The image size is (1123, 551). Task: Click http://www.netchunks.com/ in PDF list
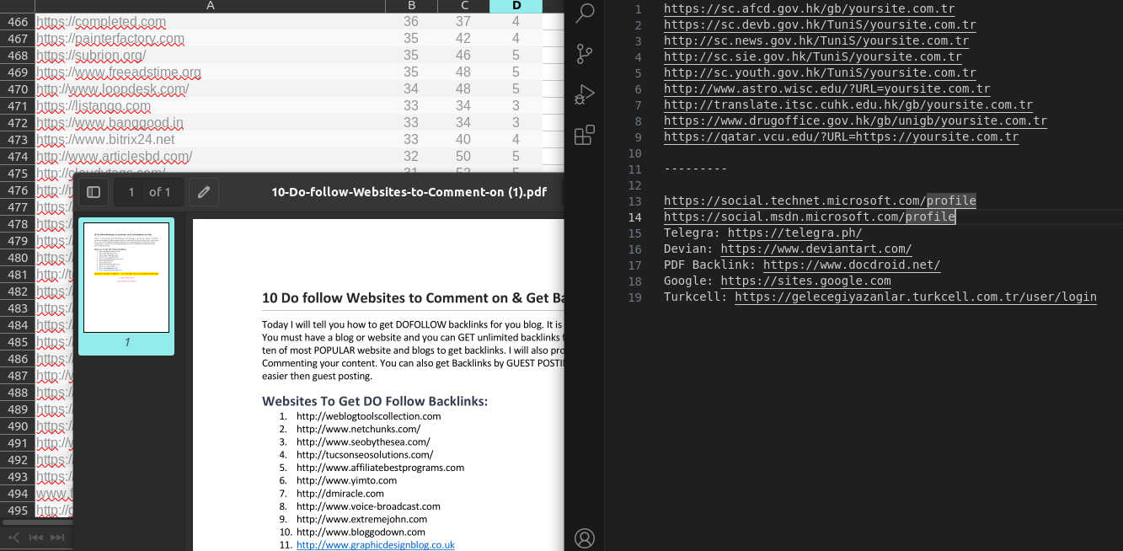[x=358, y=429]
